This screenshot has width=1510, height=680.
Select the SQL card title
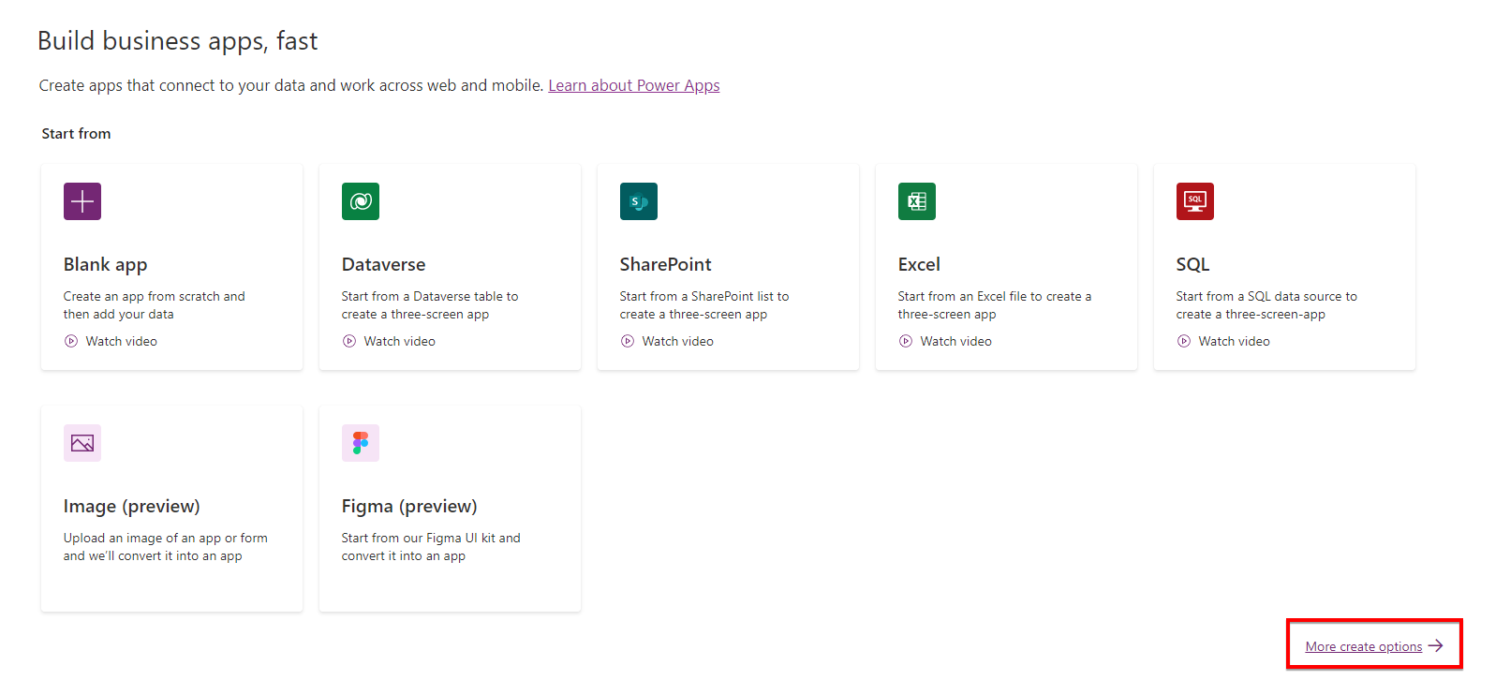click(1193, 264)
